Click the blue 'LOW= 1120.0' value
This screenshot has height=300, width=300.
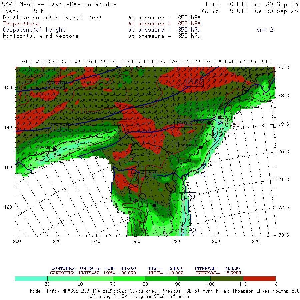120,268
